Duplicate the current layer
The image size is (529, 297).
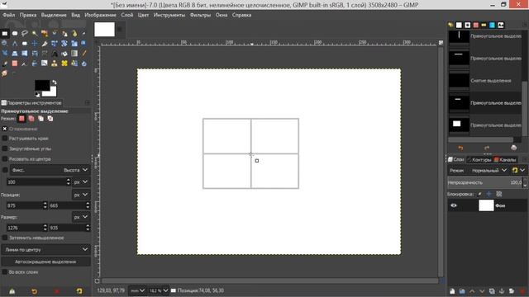pos(492,291)
